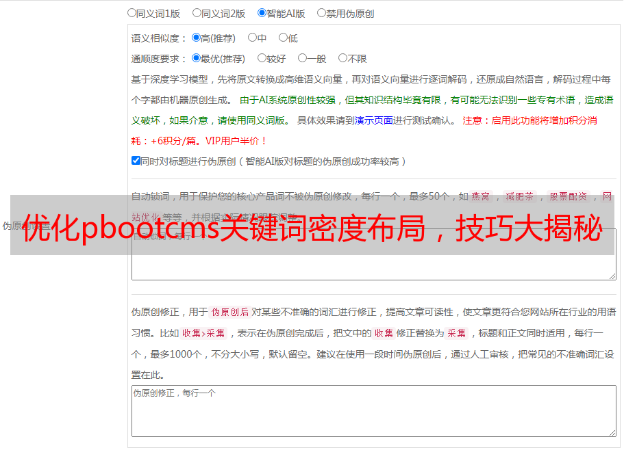This screenshot has width=624, height=450.
Task: Set 通顺度要求 to 不限
Action: pos(342,58)
